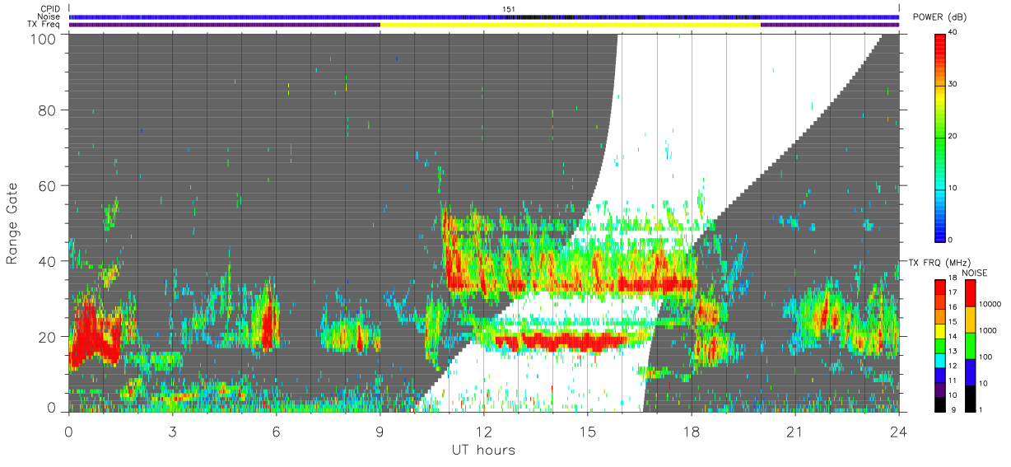Click the 40 label on POWER color bar
Viewport: 1011px width, 467px height.
(953, 33)
